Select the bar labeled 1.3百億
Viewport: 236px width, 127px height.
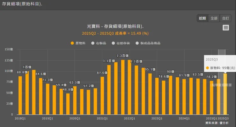click(x=123, y=87)
